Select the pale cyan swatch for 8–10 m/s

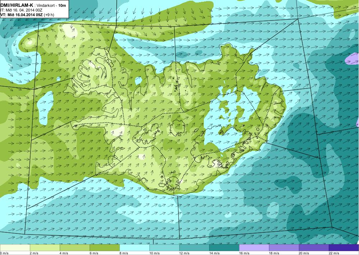click(135, 248)
